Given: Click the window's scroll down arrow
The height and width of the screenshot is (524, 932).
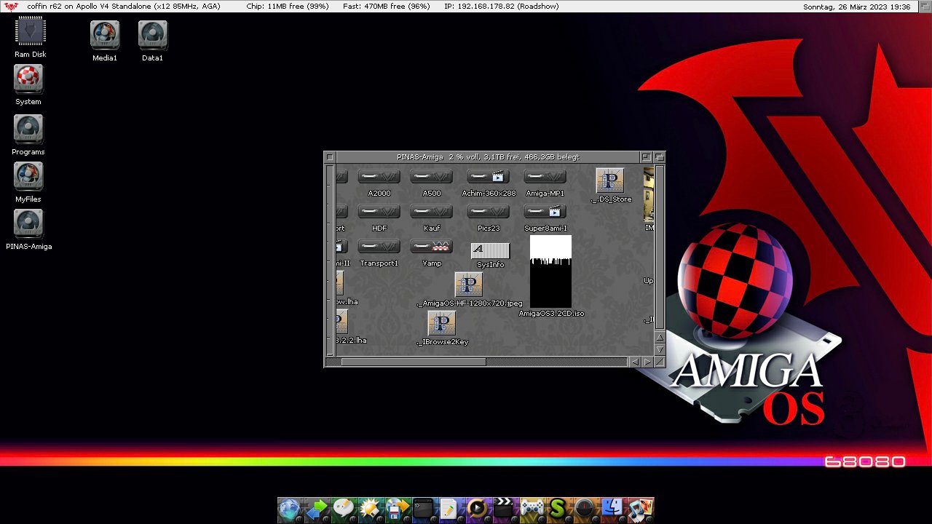Looking at the screenshot, I should coord(660,350).
